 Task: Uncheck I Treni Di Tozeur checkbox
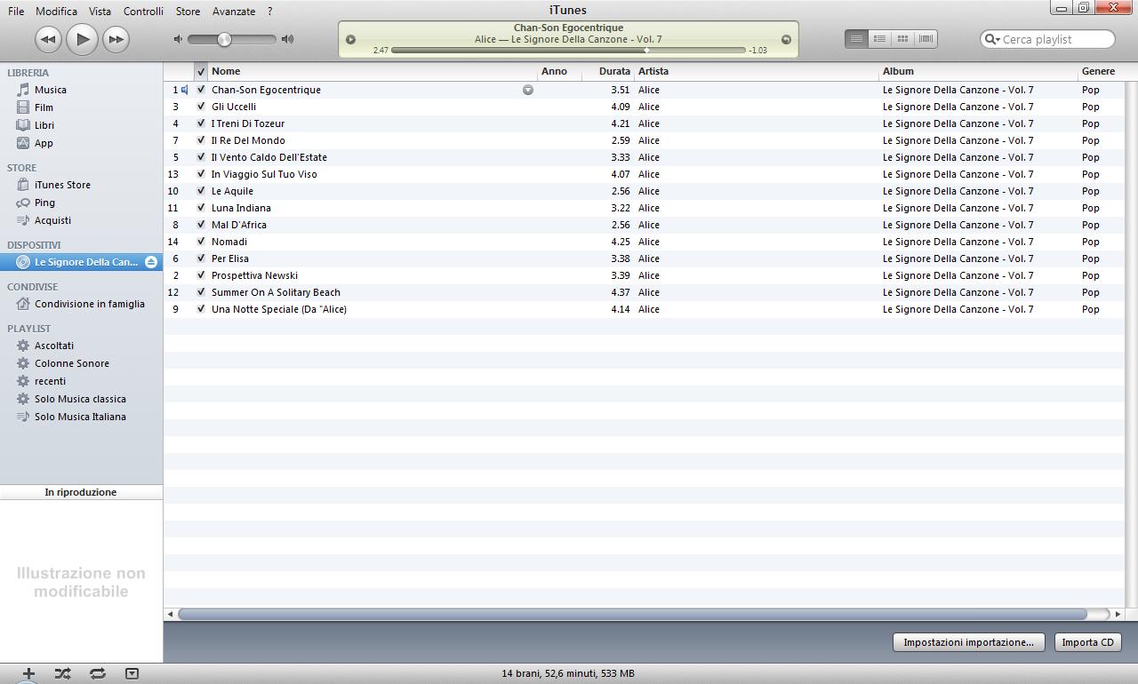[x=201, y=123]
